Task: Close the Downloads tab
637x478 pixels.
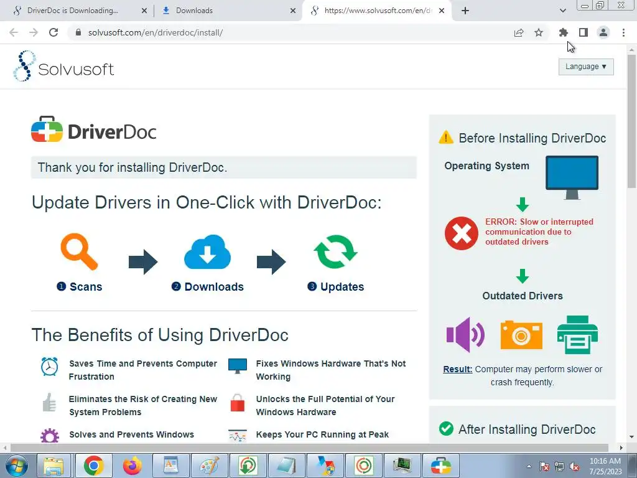Action: pyautogui.click(x=293, y=11)
